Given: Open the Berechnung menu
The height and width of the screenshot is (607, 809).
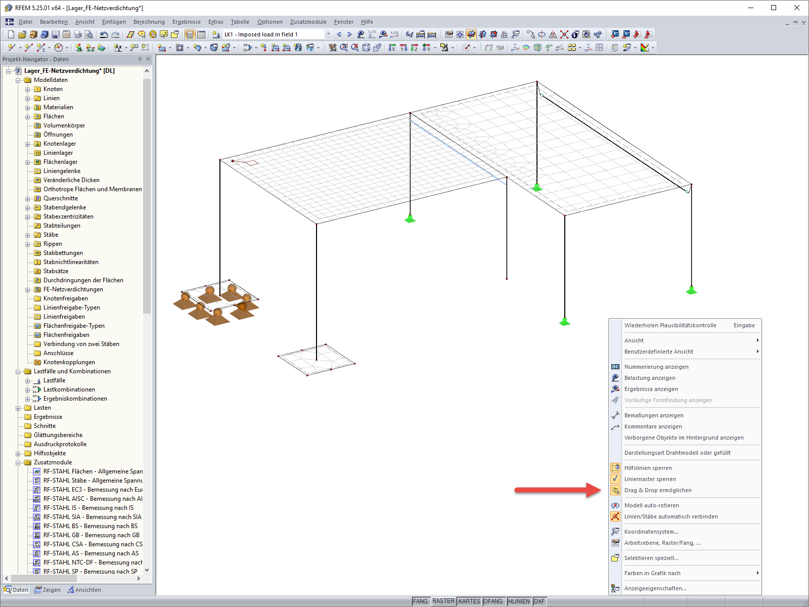Looking at the screenshot, I should coord(149,22).
